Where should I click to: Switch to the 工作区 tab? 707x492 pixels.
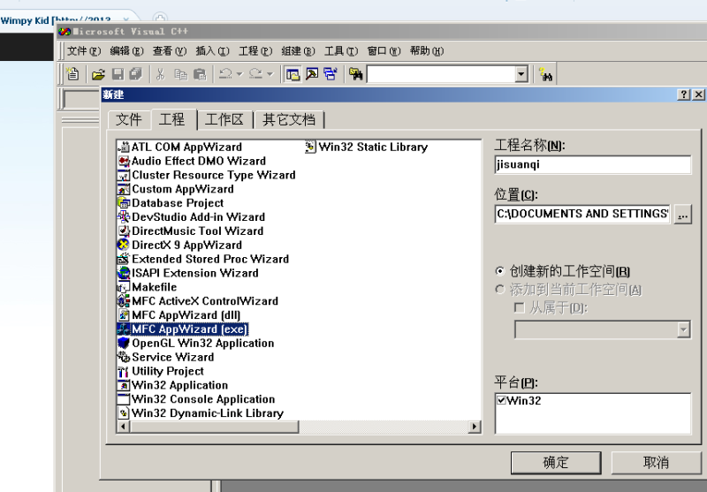224,120
